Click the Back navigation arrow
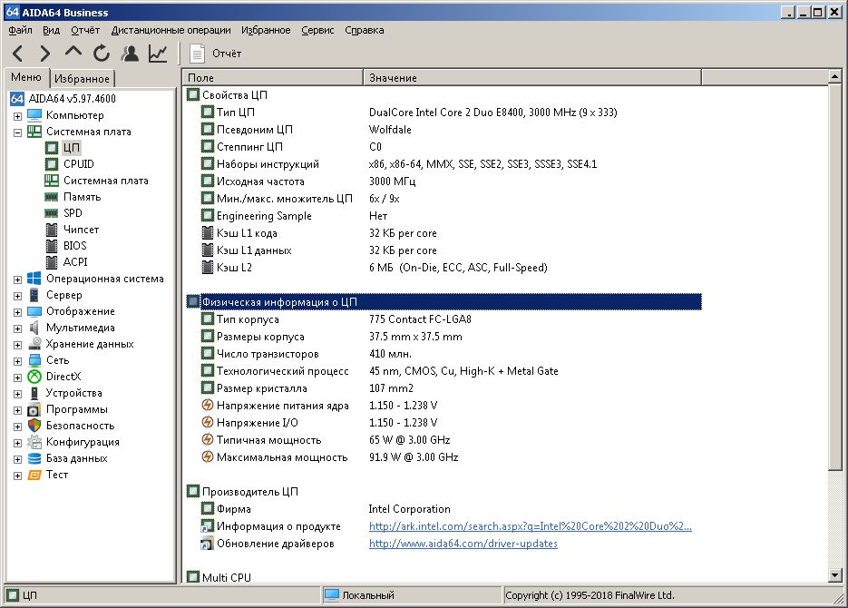The image size is (848, 608). [18, 54]
